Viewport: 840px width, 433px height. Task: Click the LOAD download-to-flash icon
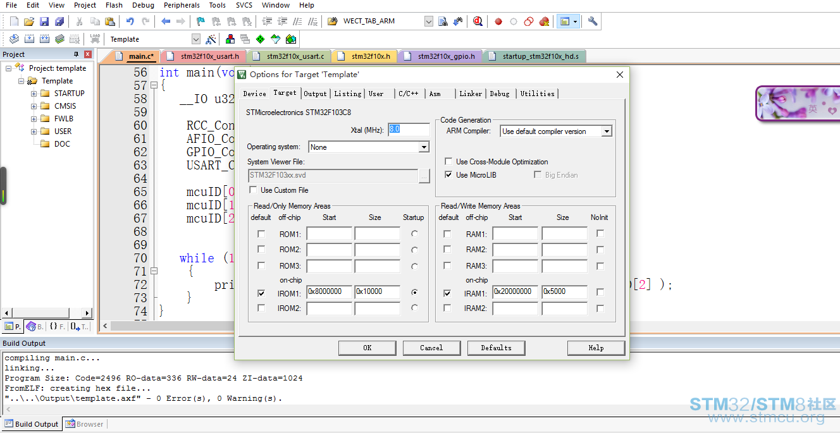[x=96, y=39]
